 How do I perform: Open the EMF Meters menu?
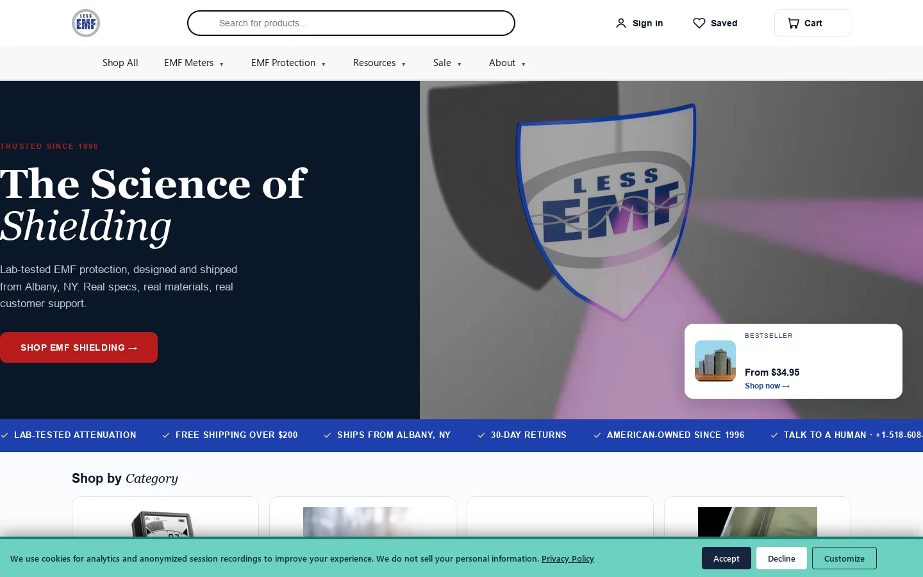point(194,63)
